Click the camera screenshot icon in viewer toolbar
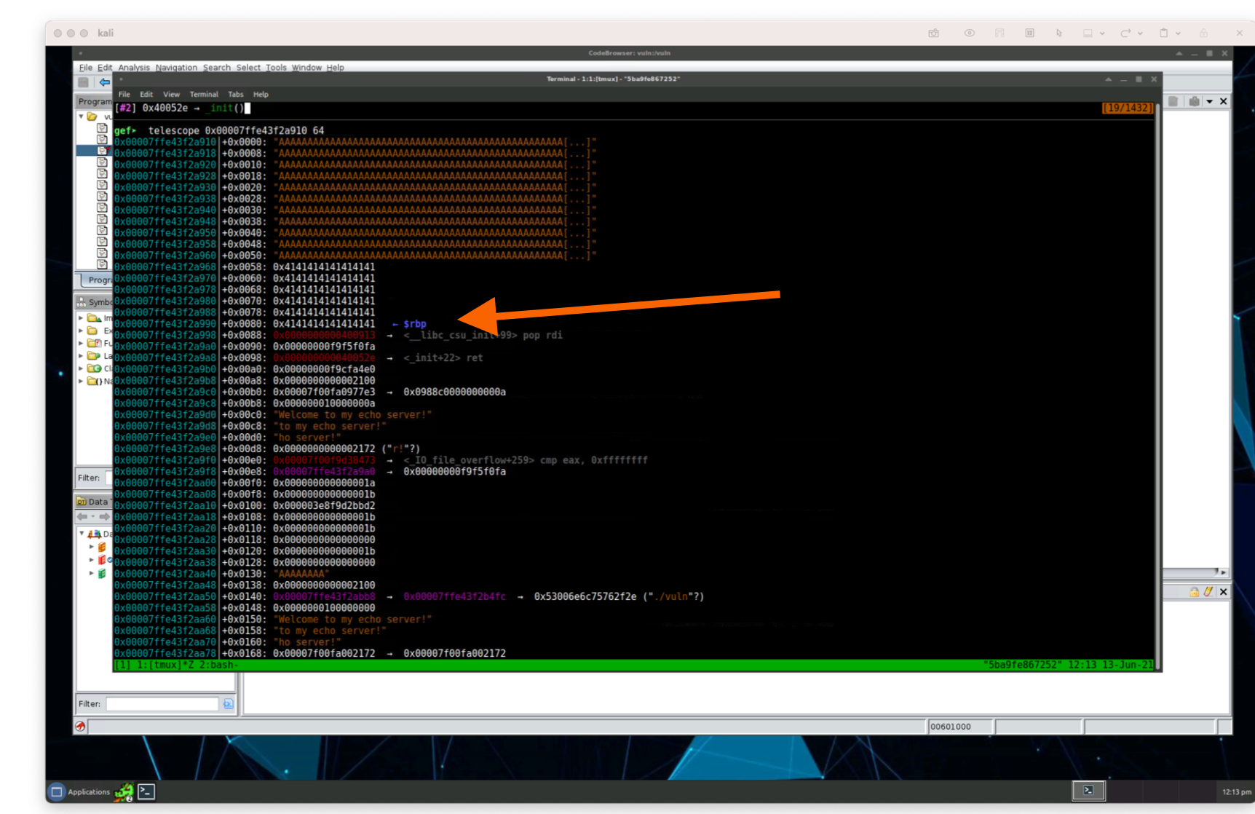This screenshot has width=1255, height=814. (933, 33)
